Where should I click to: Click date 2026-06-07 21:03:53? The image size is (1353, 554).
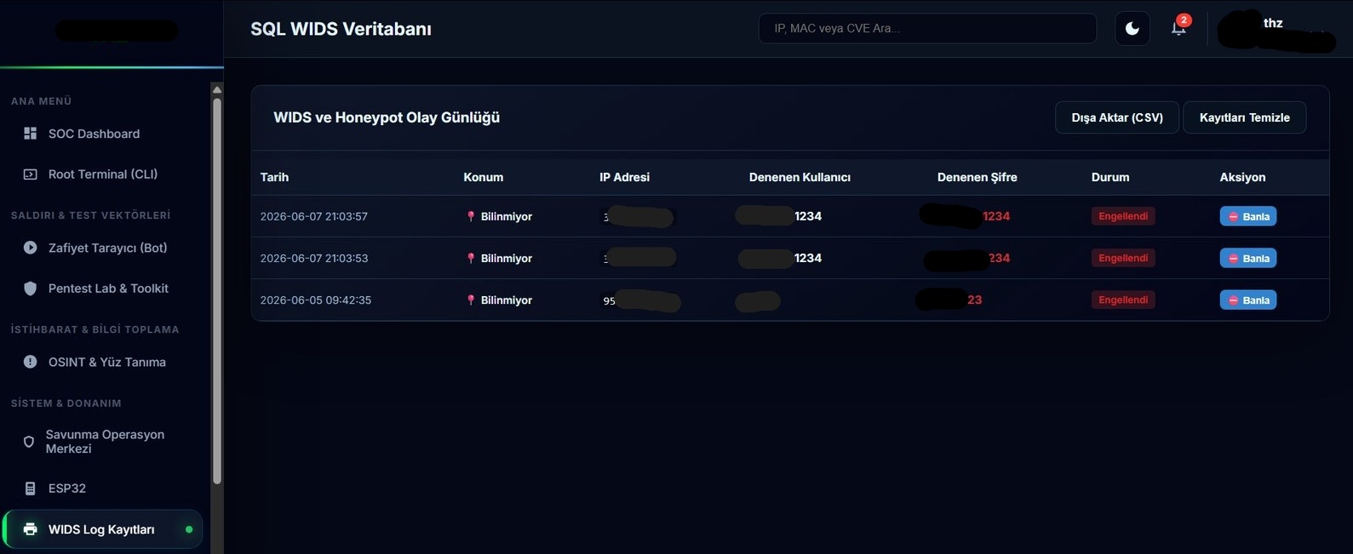[x=314, y=258]
